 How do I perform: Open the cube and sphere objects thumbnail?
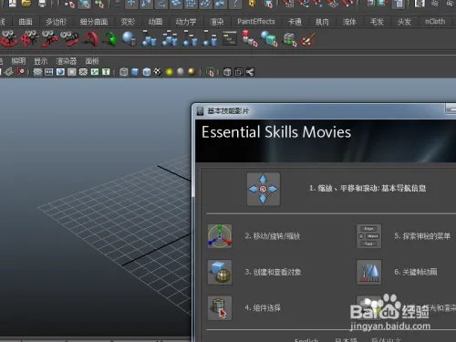pyautogui.click(x=220, y=272)
